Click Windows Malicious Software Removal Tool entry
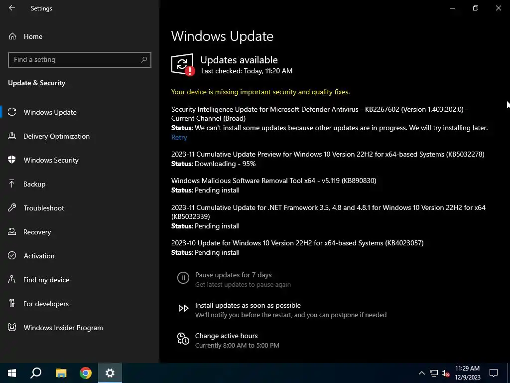 click(273, 181)
